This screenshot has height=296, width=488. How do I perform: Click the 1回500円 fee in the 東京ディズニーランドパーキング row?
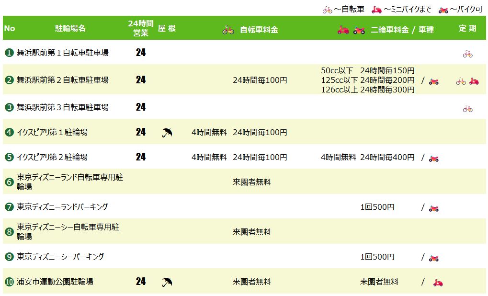tap(377, 207)
